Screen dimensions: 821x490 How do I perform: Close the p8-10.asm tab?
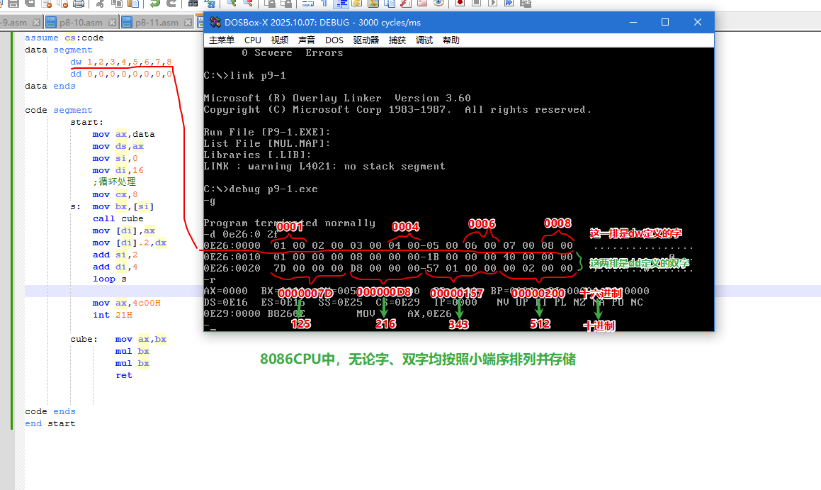click(x=112, y=23)
